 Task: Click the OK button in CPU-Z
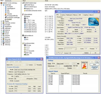point(95,53)
